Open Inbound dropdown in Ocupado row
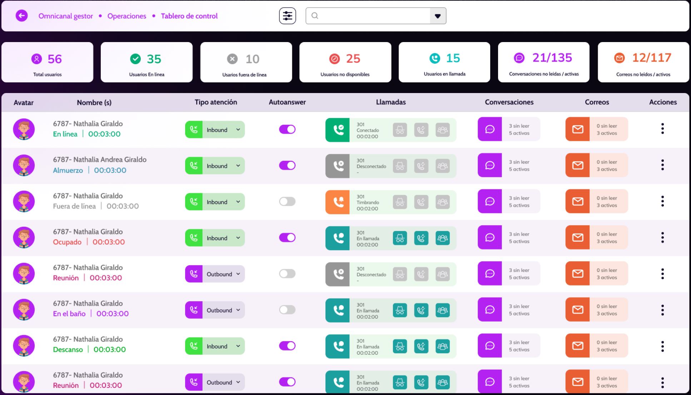Viewport: 691px width, 395px height. 215,238
